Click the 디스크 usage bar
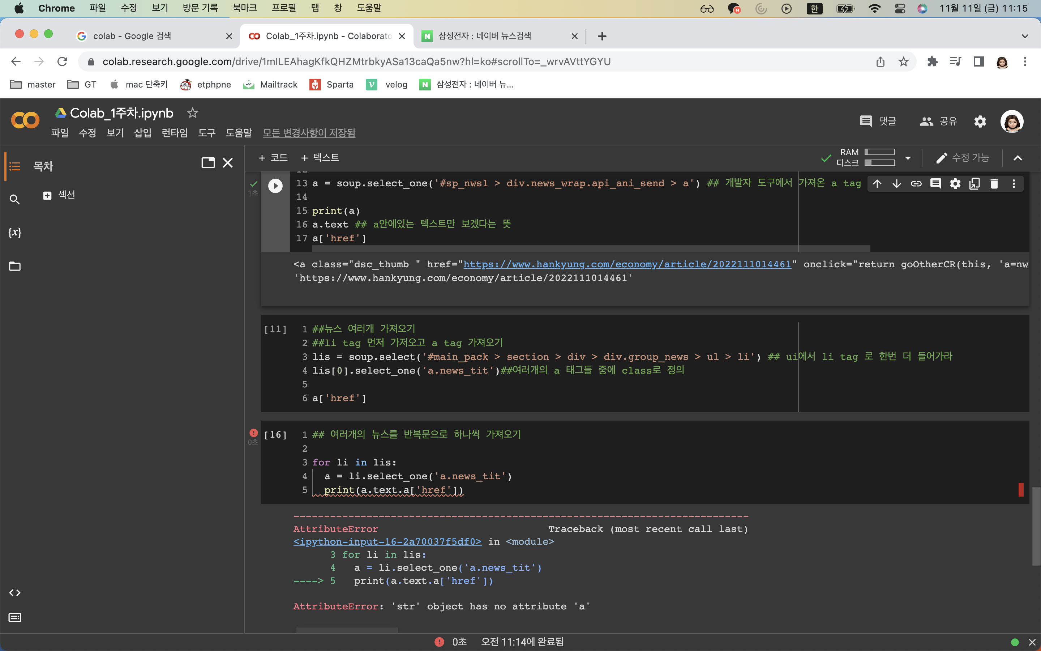Viewport: 1041px width, 651px height. (x=880, y=163)
